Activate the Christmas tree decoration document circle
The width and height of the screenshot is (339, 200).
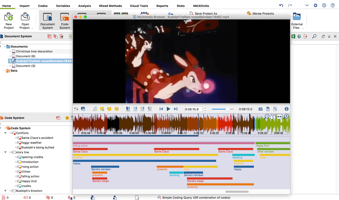(10, 51)
